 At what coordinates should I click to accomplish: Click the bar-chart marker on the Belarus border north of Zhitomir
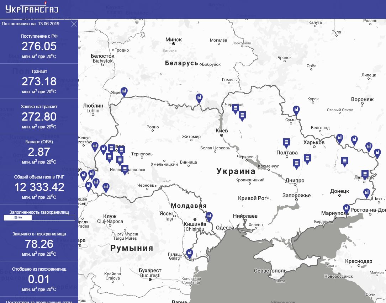(x=199, y=98)
